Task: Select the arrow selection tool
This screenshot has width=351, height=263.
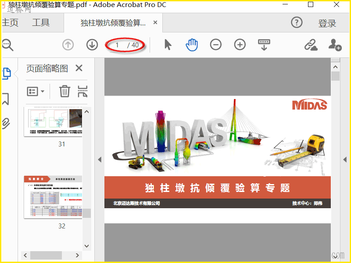Action: [168, 45]
